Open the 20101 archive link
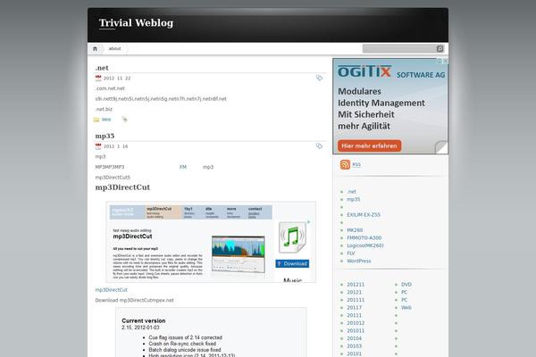 coord(354,354)
